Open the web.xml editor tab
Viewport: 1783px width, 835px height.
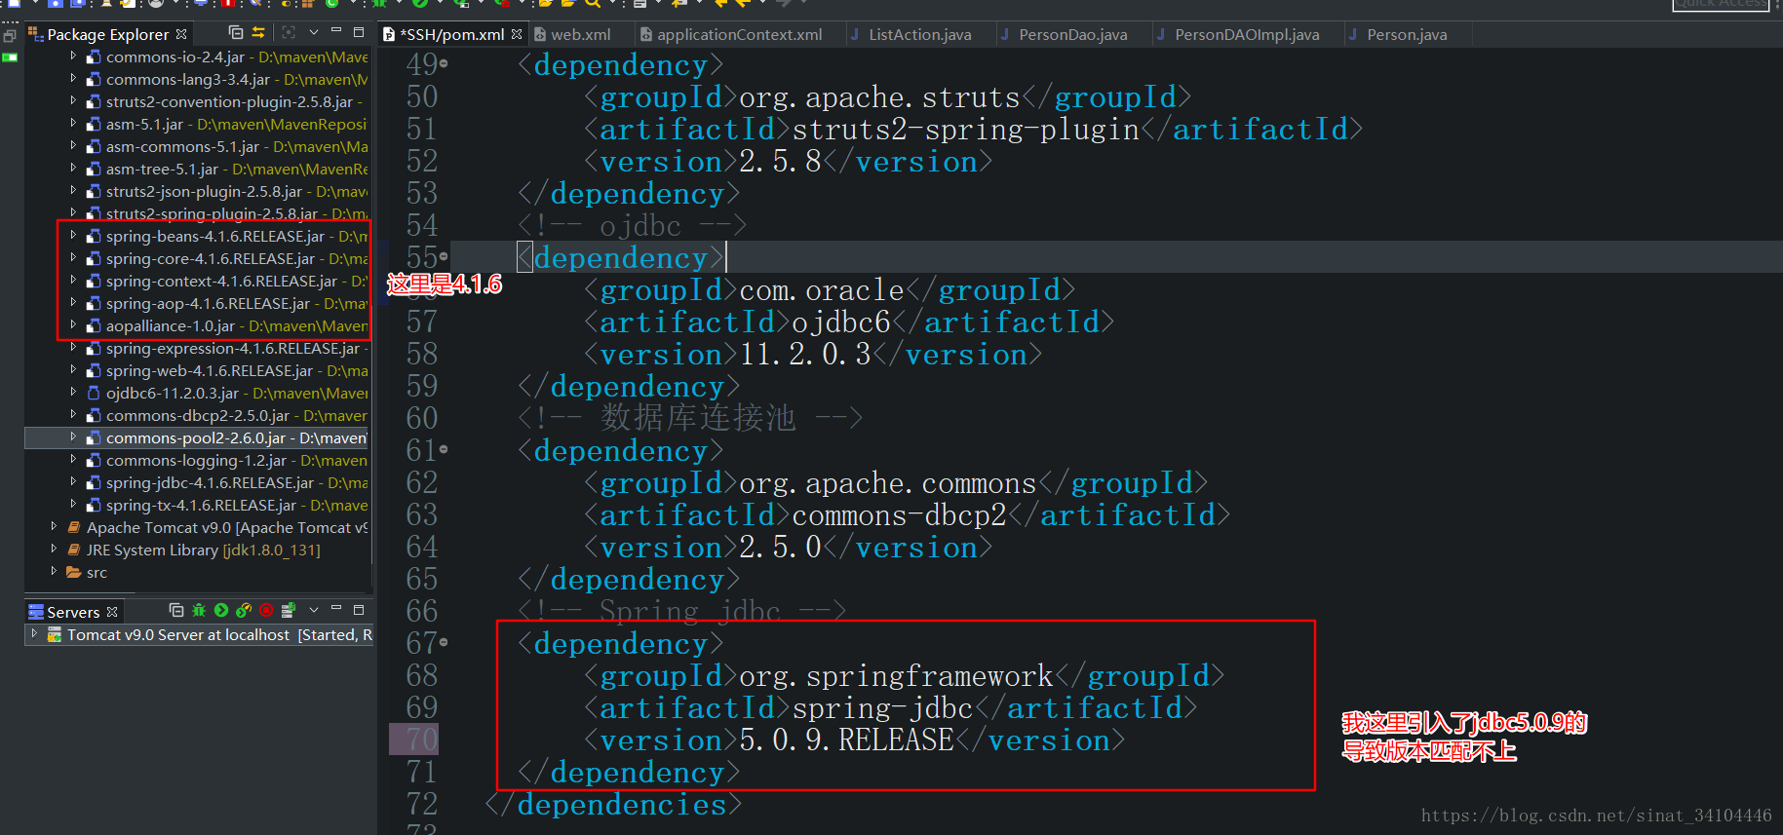tap(580, 34)
